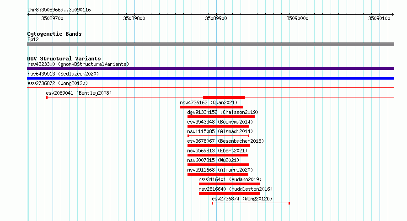Click the red bar under nsv4736162
Viewport: 407px width, 221px height.
coord(212,107)
